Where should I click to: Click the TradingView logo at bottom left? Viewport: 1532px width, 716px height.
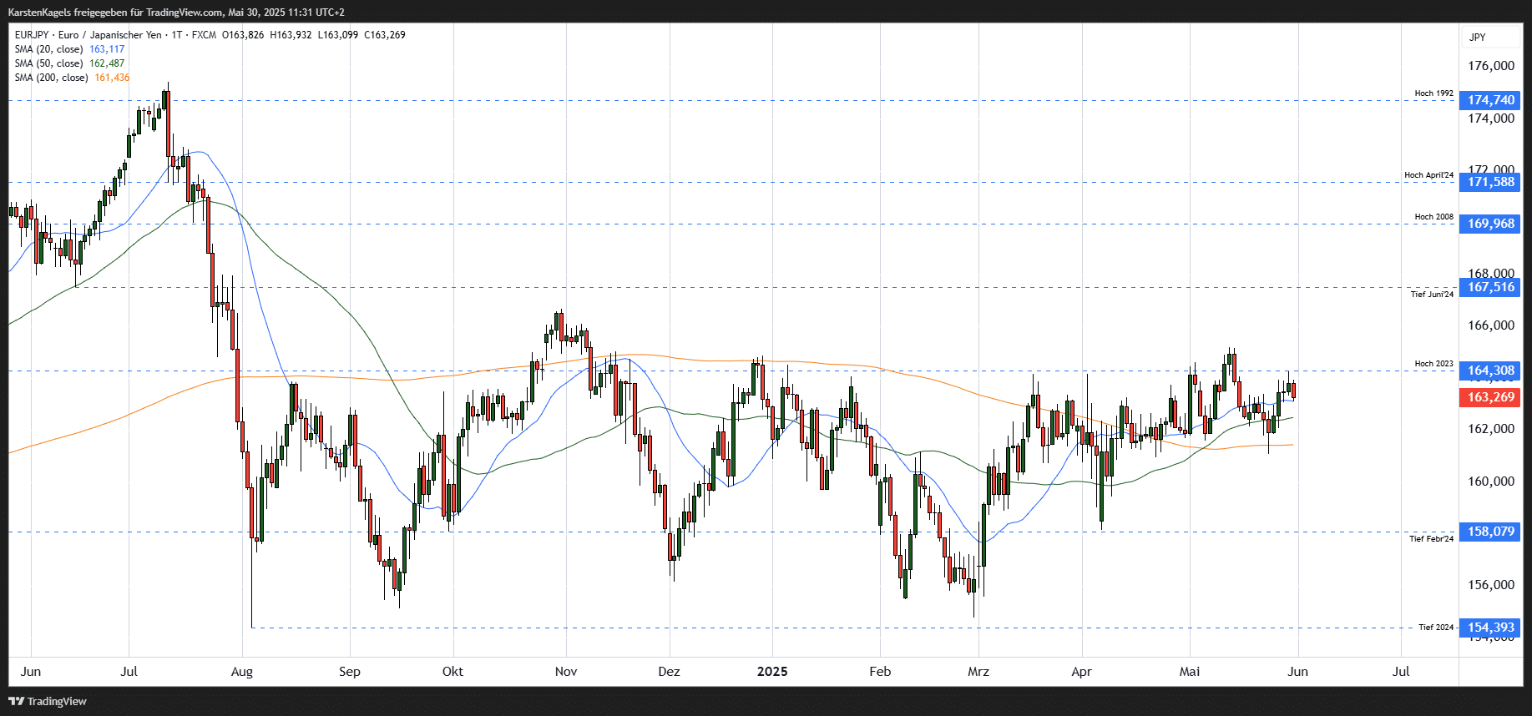[48, 701]
